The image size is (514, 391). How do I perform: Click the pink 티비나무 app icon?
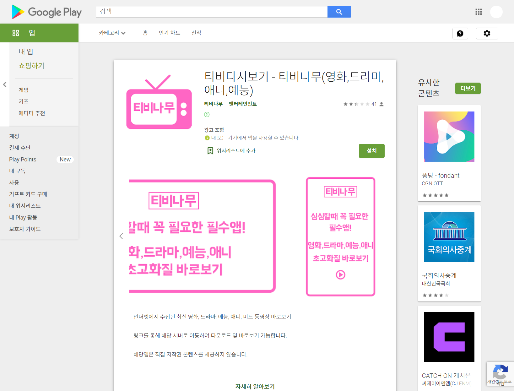click(x=159, y=102)
